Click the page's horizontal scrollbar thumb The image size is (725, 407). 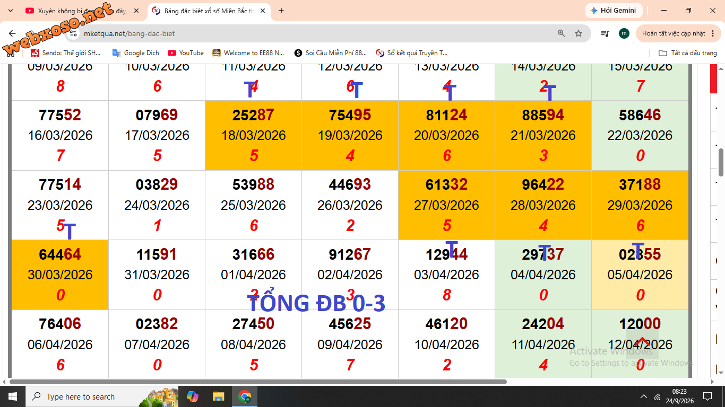[258, 382]
